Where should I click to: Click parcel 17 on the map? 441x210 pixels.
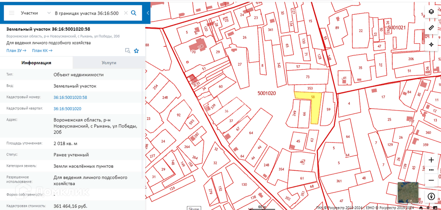click(x=383, y=97)
